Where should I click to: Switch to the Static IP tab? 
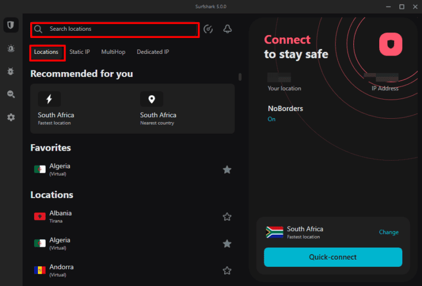pos(80,52)
